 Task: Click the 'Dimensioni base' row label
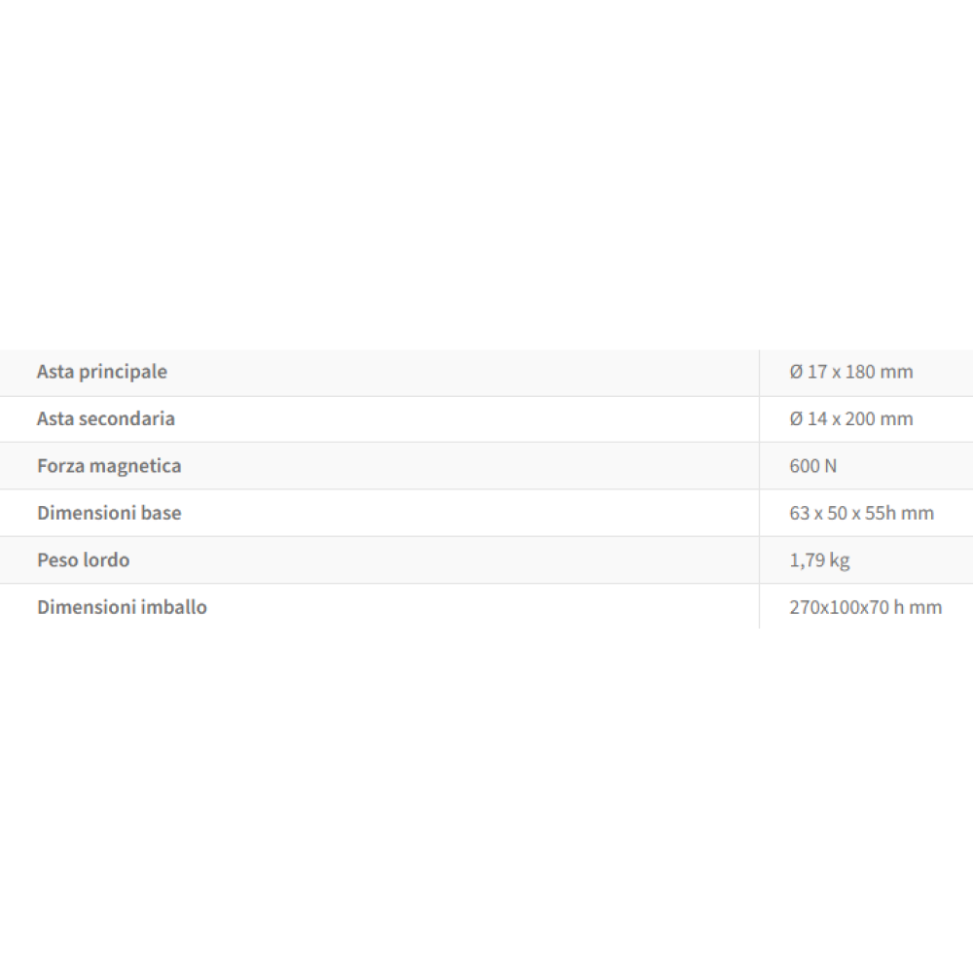point(109,513)
